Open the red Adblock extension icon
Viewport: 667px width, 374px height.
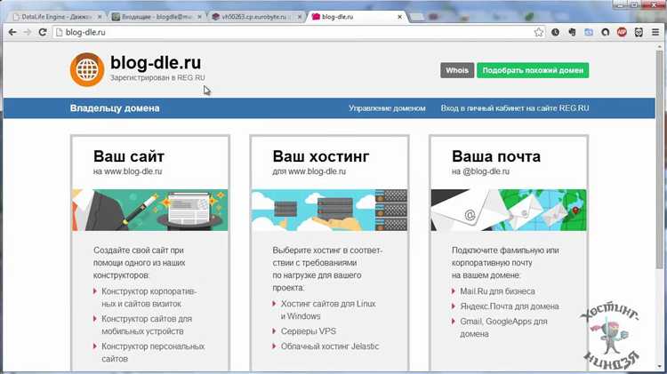(x=622, y=32)
